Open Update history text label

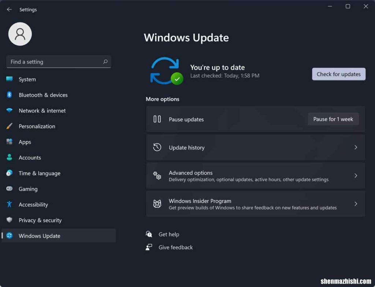[186, 148]
